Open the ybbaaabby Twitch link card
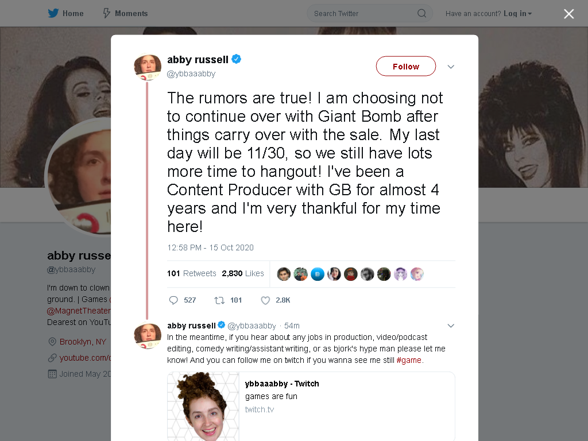The height and width of the screenshot is (441, 588). point(311,406)
